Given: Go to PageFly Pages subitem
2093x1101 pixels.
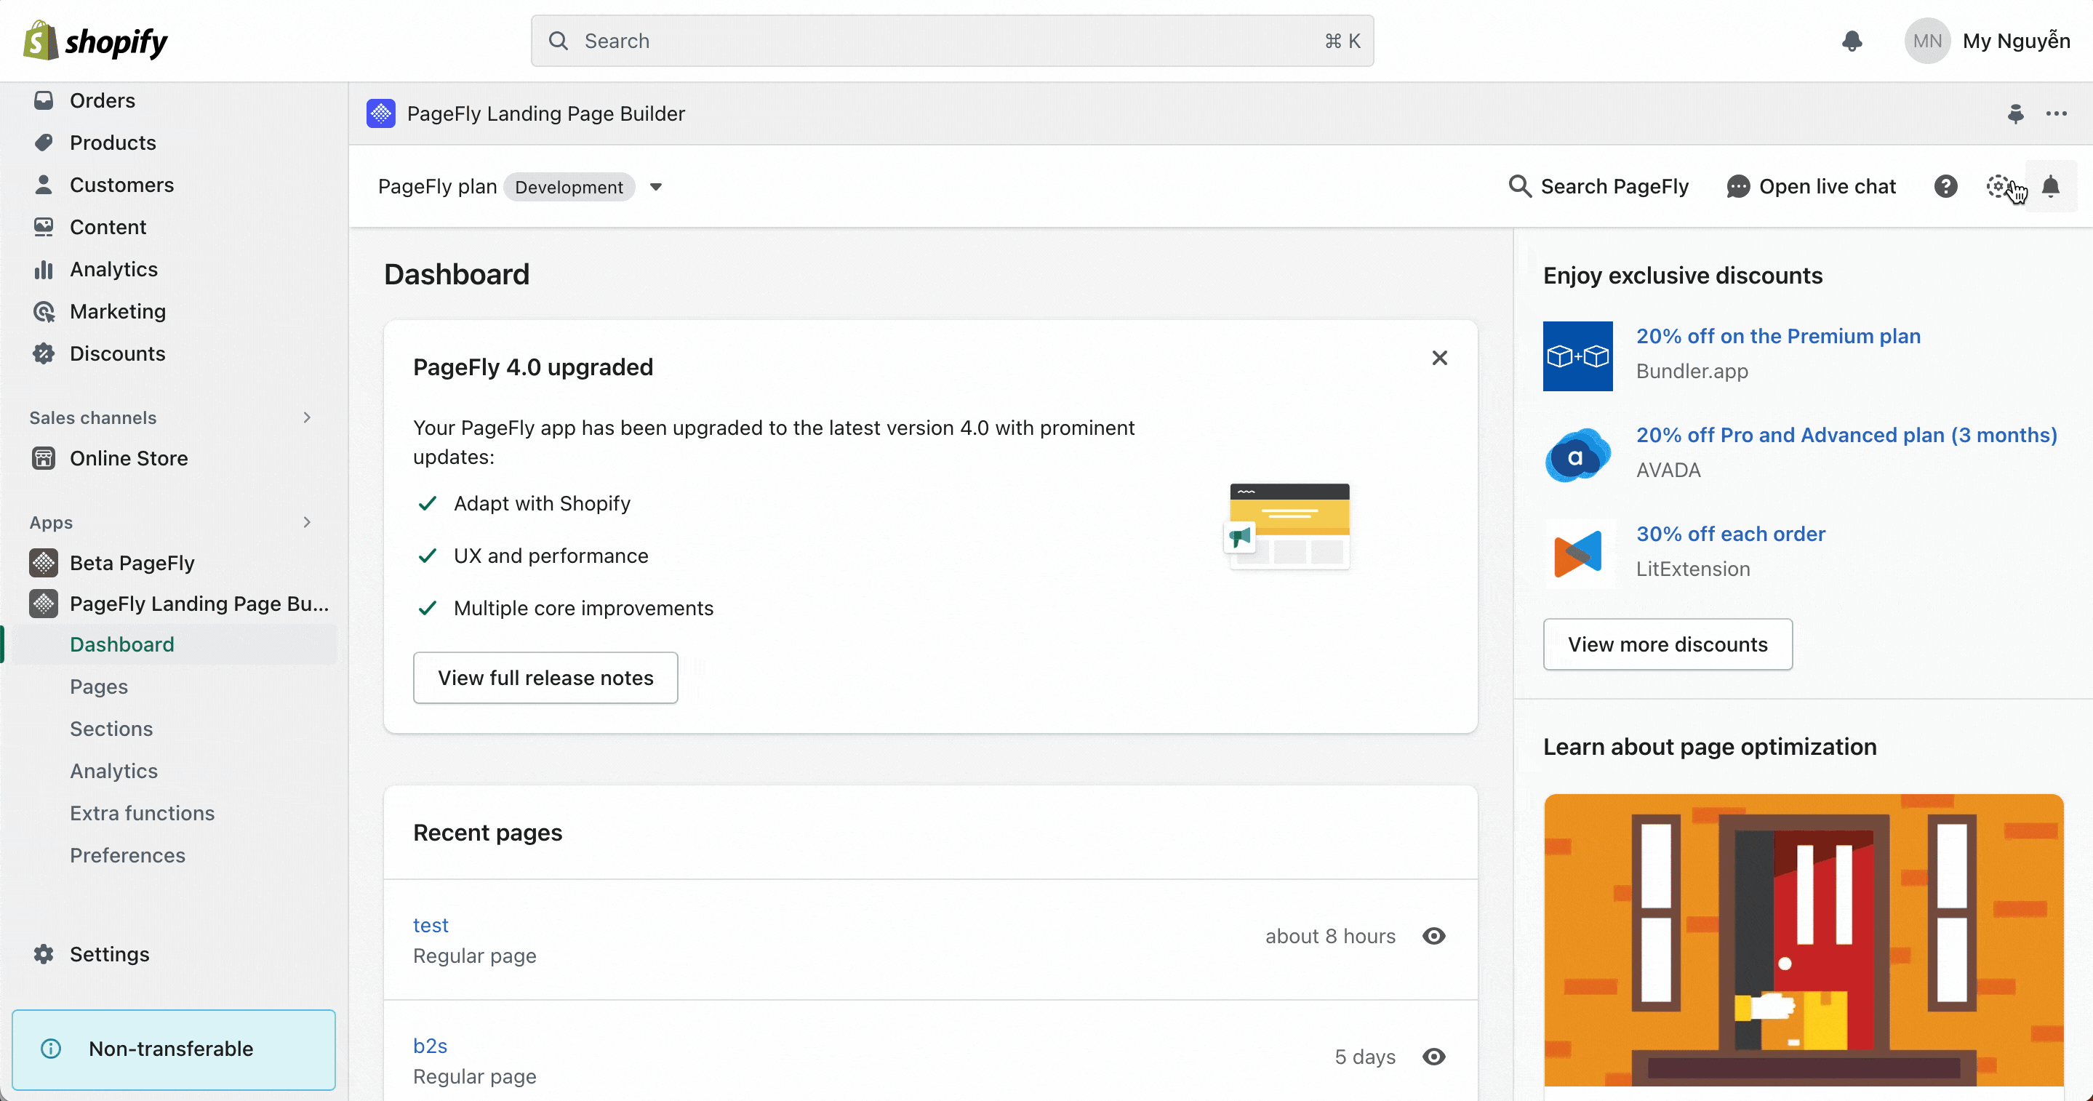Looking at the screenshot, I should [99, 686].
